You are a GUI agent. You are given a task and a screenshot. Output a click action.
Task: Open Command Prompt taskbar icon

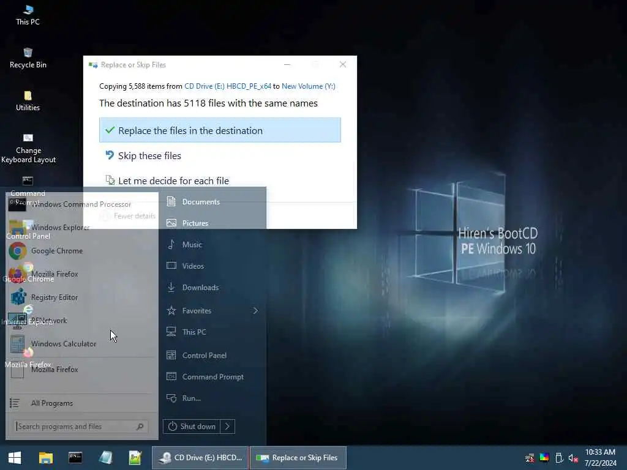tap(75, 458)
